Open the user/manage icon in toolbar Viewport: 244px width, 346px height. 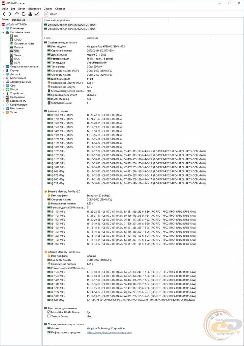pos(30,14)
